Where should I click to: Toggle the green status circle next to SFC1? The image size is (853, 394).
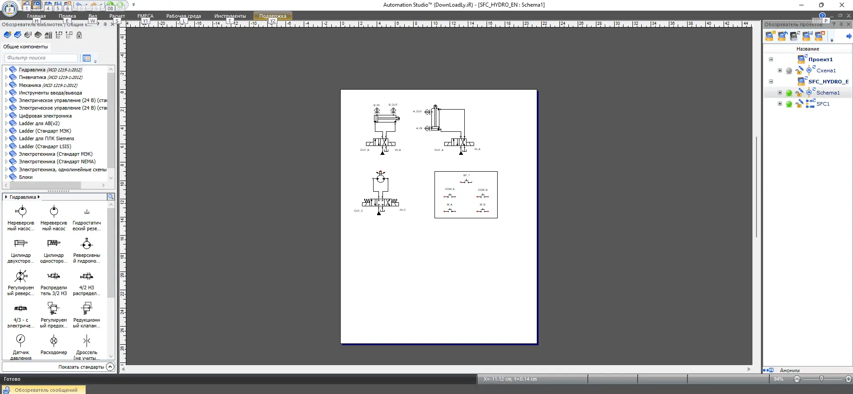(789, 104)
